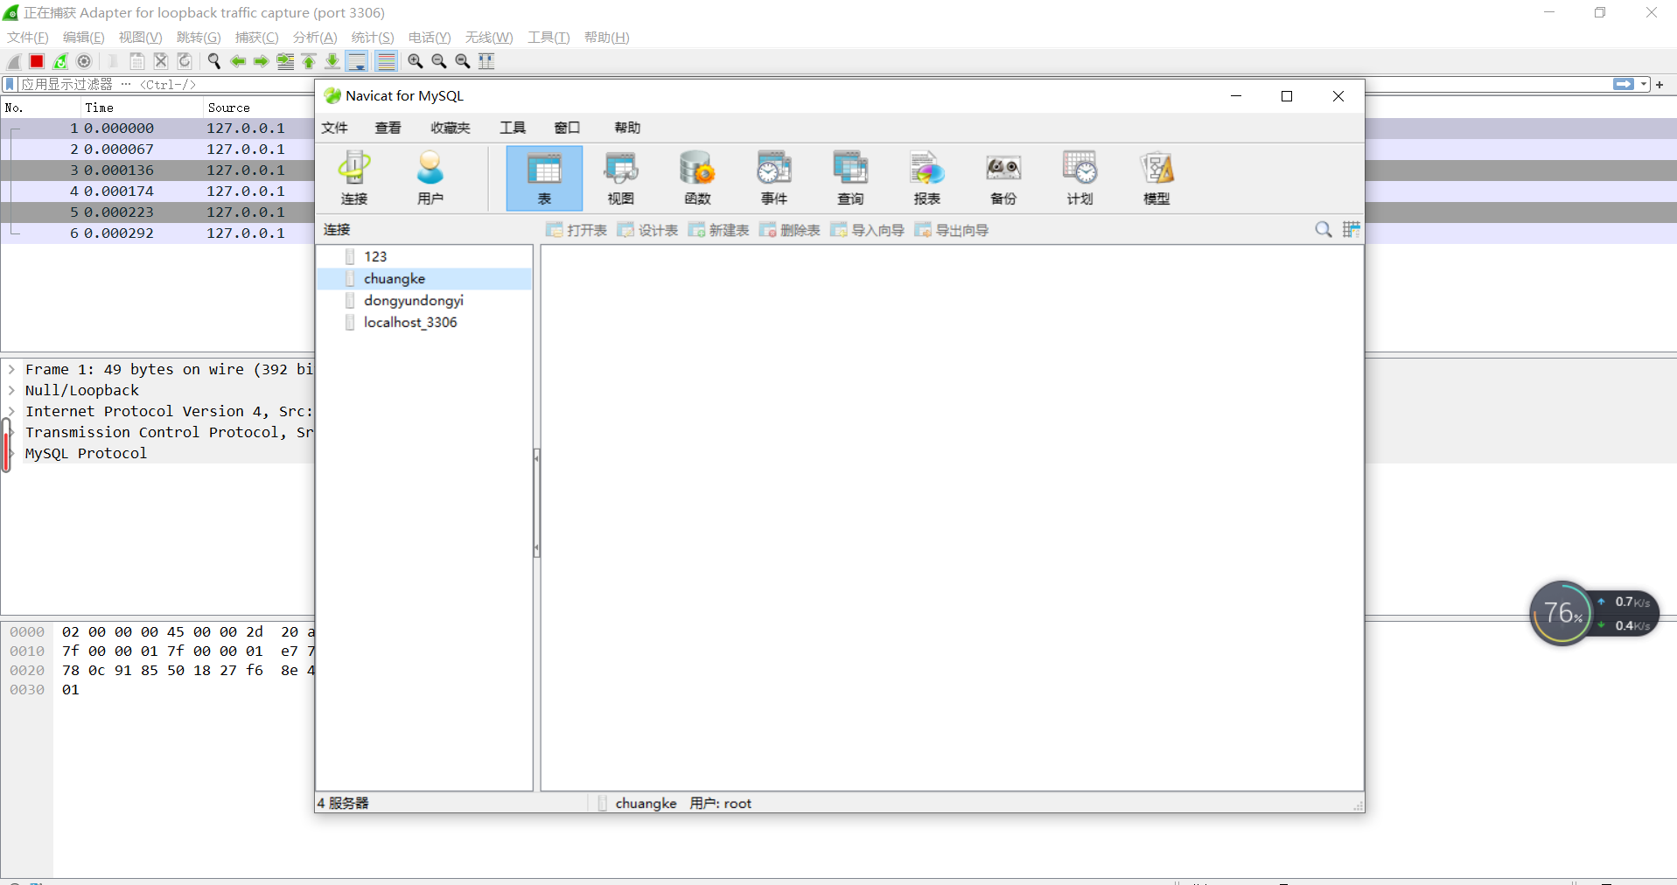1677x885 pixels.
Task: Click the Resize columns to fit content icon
Action: pyautogui.click(x=486, y=61)
